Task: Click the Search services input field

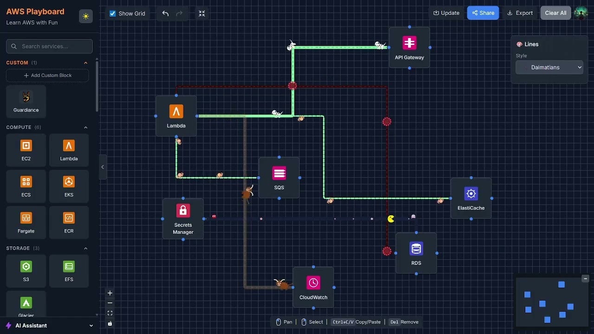Action: coord(49,46)
